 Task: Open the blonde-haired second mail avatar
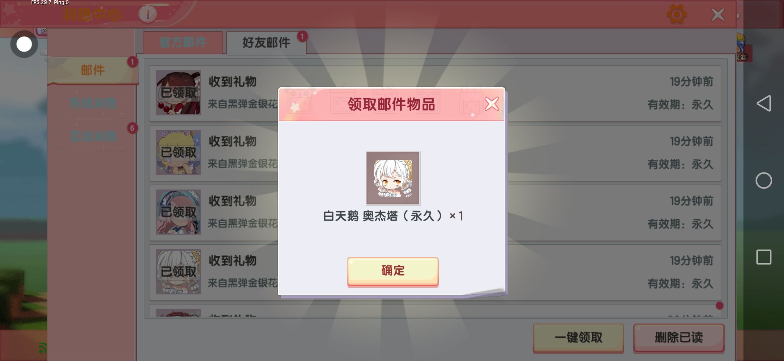[x=178, y=152]
